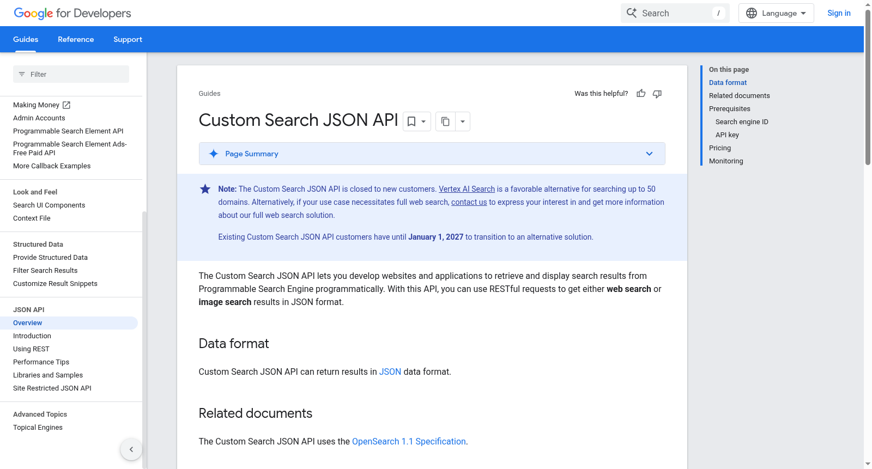
Task: Expand the Page Summary chevron
Action: 649,154
